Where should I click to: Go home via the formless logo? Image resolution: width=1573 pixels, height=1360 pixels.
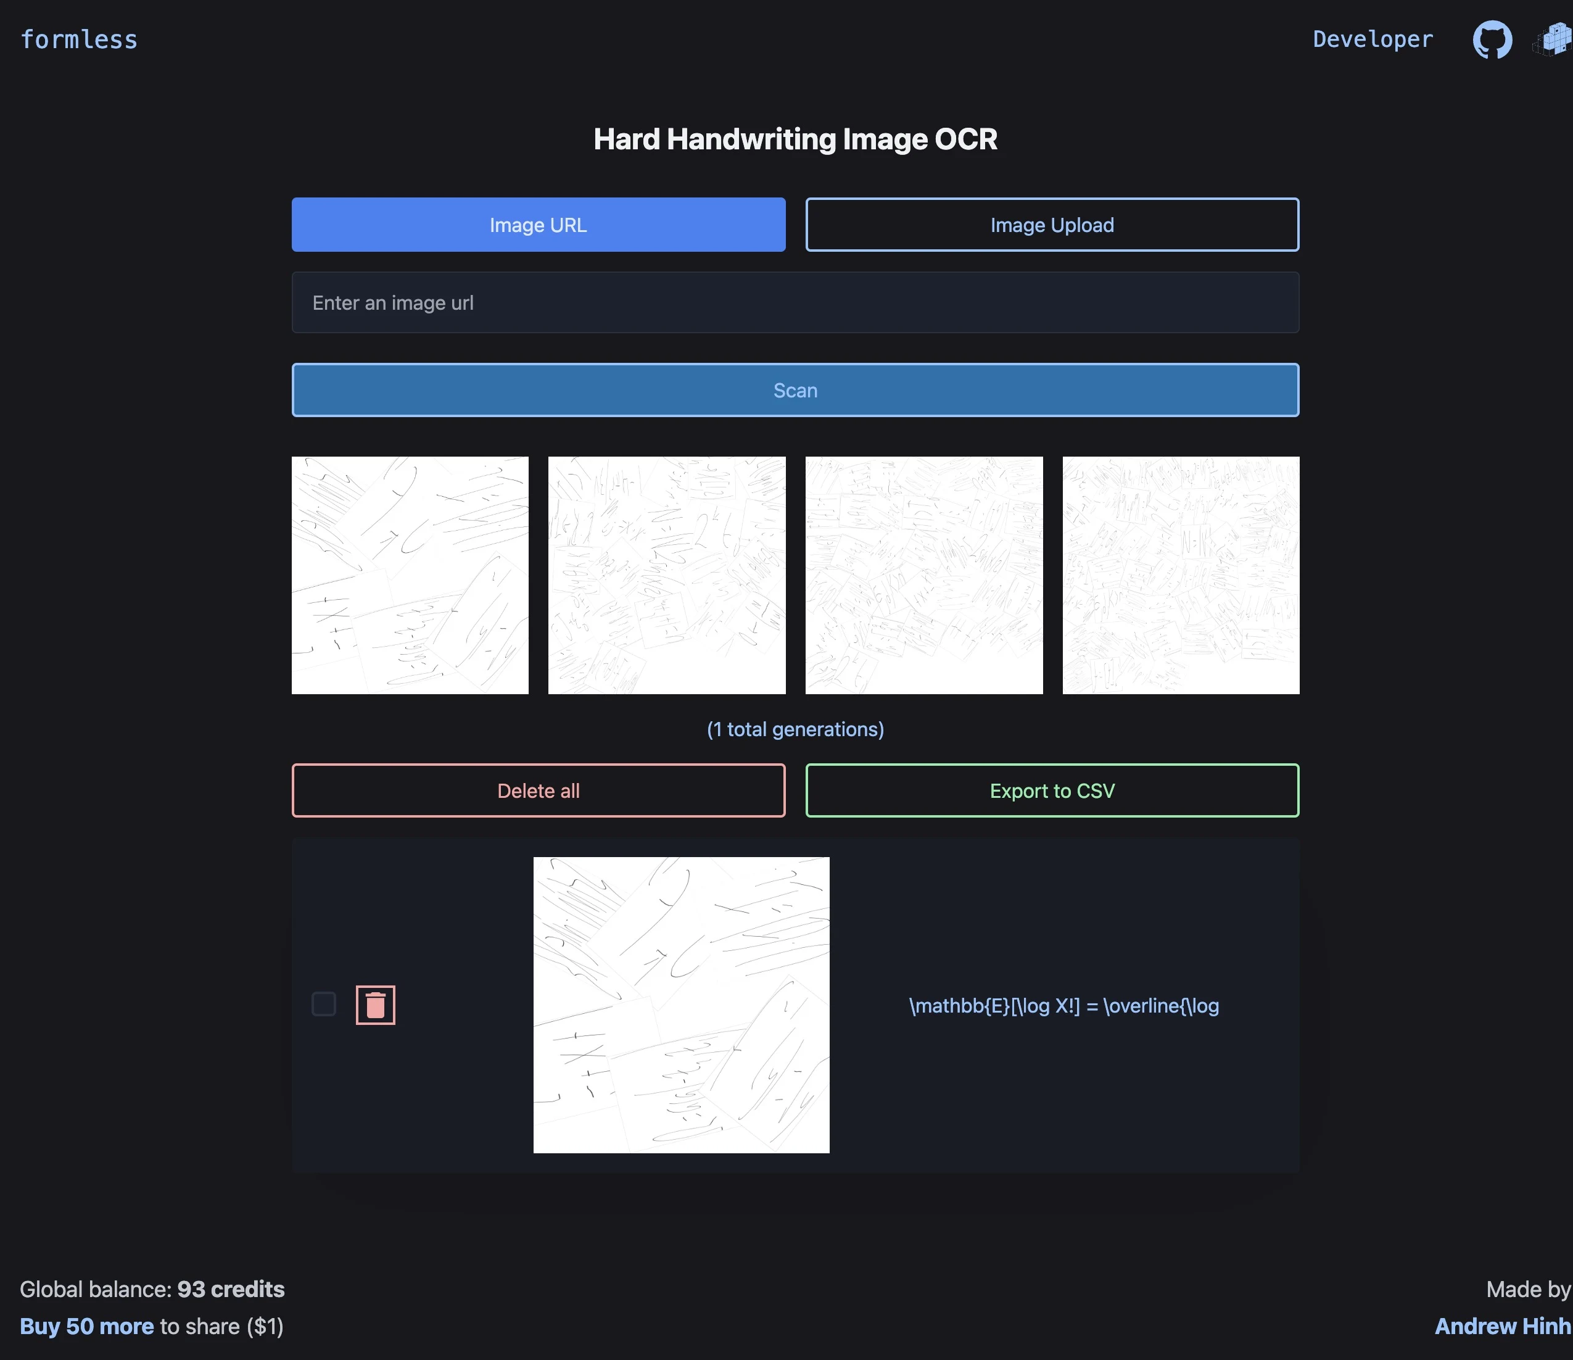click(79, 39)
